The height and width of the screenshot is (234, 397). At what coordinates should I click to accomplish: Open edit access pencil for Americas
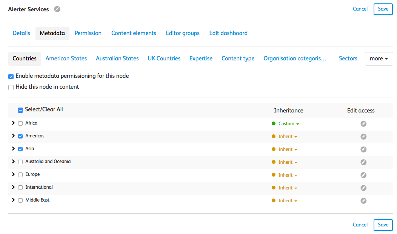coord(363,137)
